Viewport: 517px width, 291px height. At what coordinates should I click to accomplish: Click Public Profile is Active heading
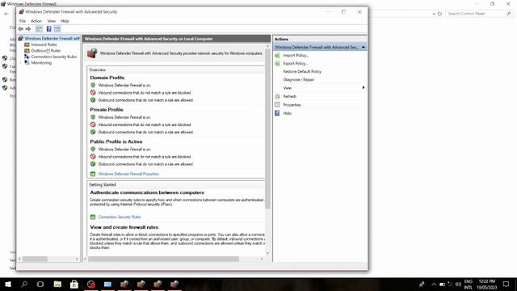pyautogui.click(x=116, y=141)
